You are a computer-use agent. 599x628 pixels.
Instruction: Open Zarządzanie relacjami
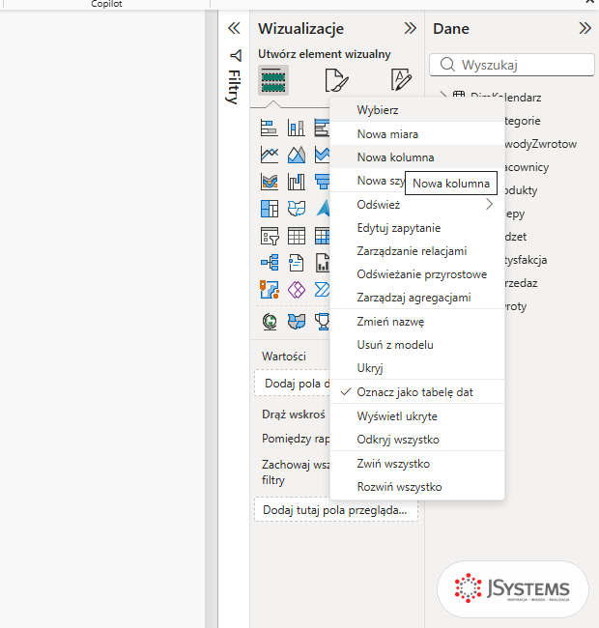point(416,251)
